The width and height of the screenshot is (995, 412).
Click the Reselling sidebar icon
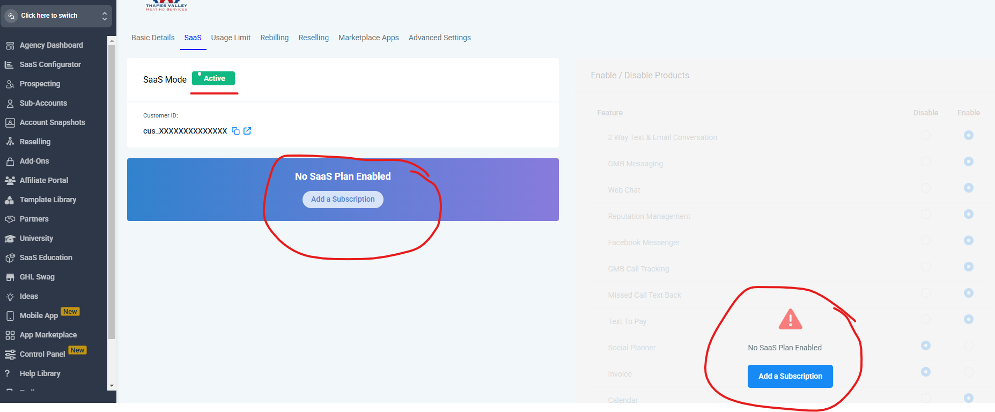tap(10, 142)
